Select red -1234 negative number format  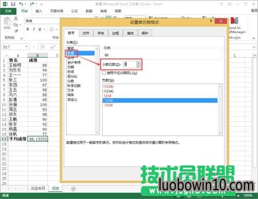coord(108,105)
